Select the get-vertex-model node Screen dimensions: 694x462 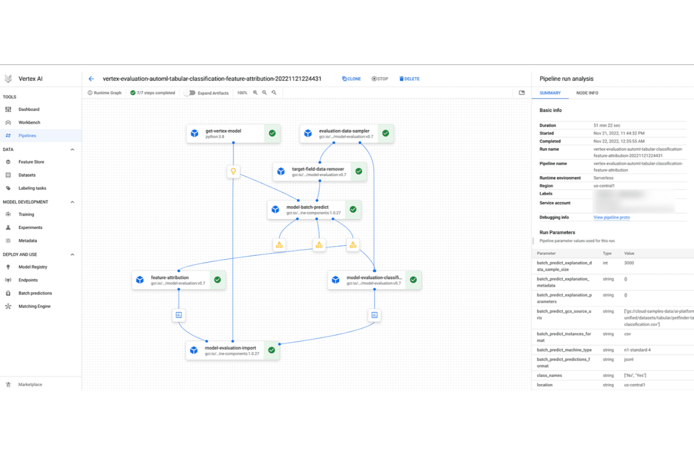coord(233,133)
